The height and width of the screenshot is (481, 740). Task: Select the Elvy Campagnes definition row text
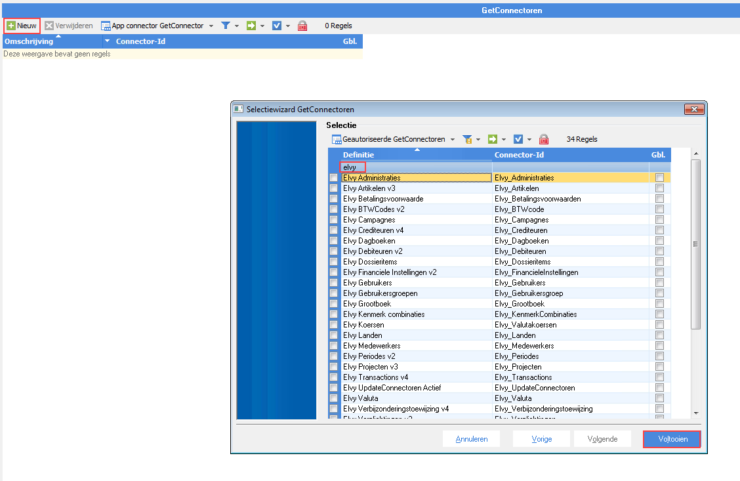(369, 220)
